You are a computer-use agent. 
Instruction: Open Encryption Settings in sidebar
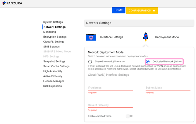pyautogui.click(x=55, y=37)
